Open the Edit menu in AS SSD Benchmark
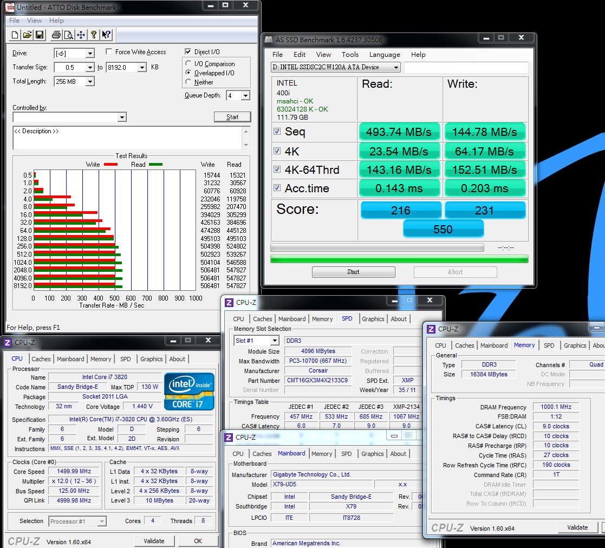Screen dimensions: 605x548 point(300,54)
